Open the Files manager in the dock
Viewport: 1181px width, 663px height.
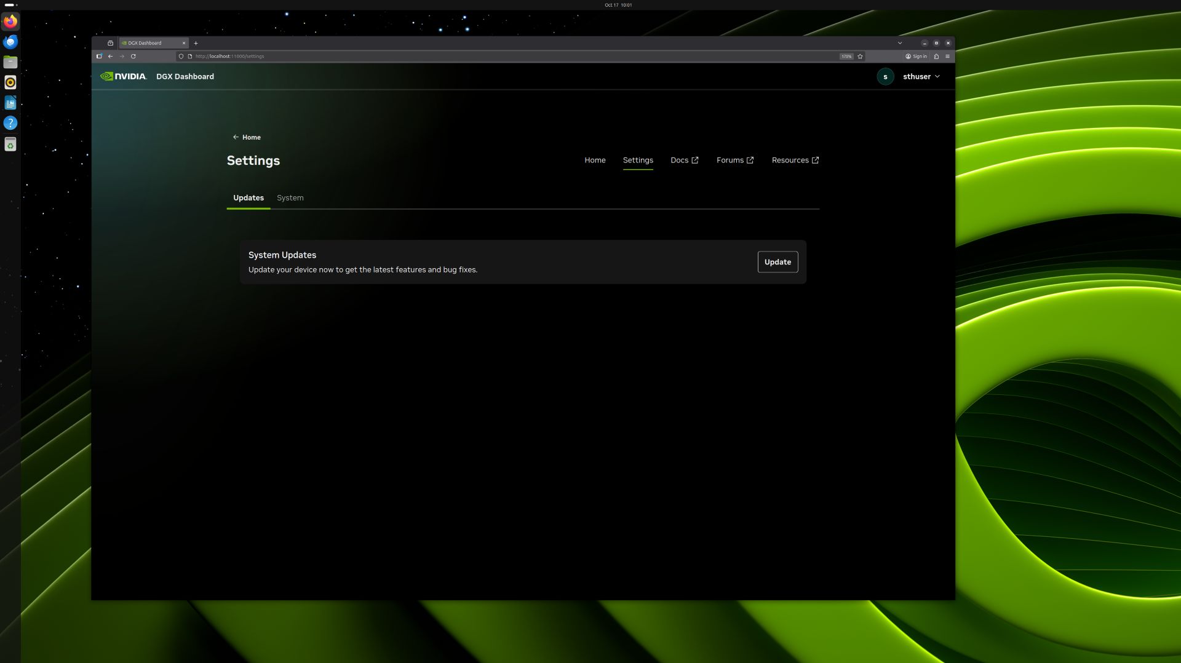pos(10,62)
